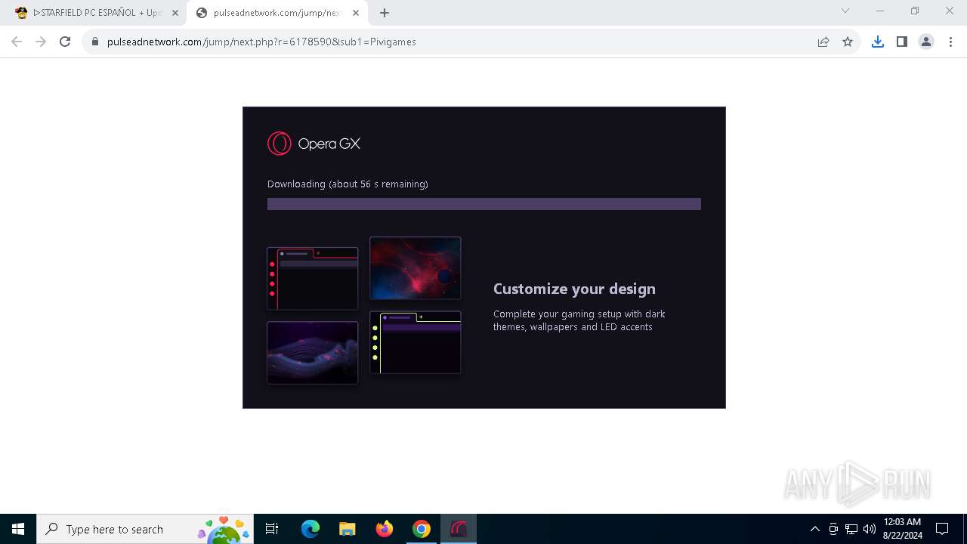Launch Microsoft Edge from the taskbar
The height and width of the screenshot is (544, 967).
tap(310, 529)
